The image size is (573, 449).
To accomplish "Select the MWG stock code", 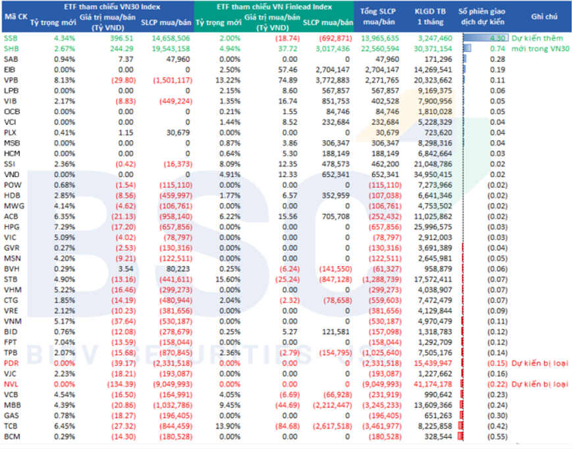I will pyautogui.click(x=14, y=206).
